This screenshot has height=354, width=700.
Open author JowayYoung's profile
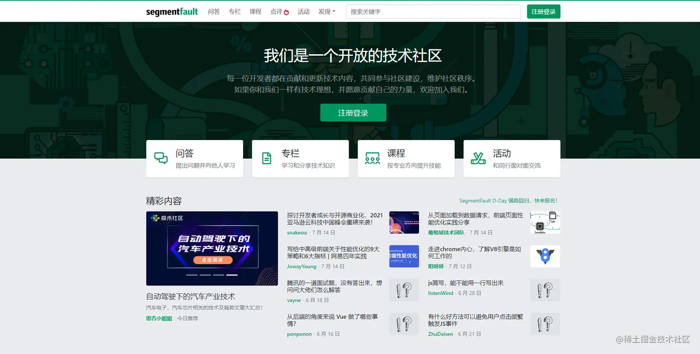click(x=302, y=266)
